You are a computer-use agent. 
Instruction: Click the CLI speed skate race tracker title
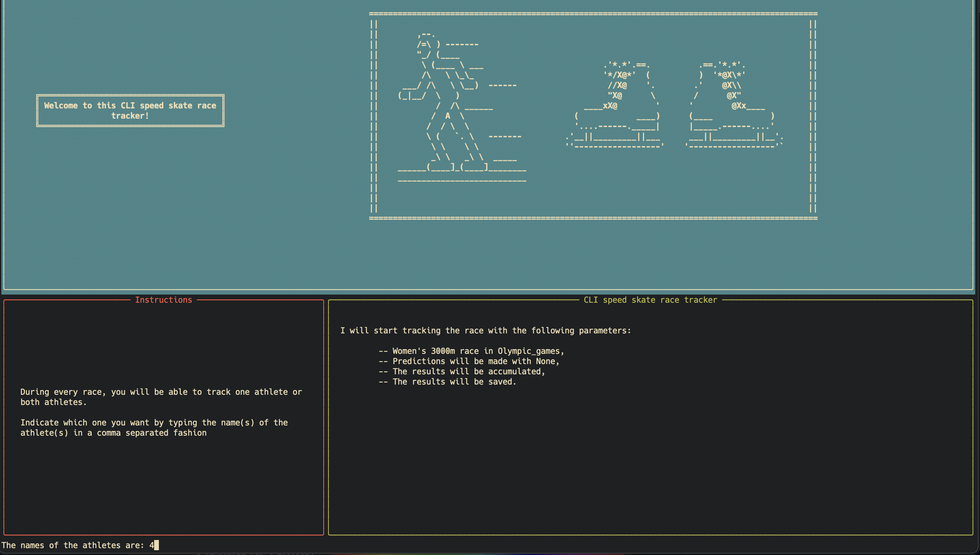click(650, 300)
